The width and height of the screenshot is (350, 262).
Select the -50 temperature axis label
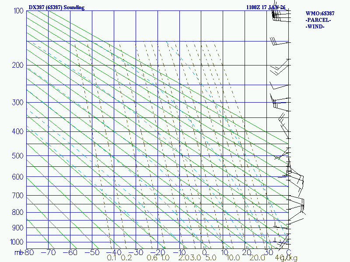(92, 252)
